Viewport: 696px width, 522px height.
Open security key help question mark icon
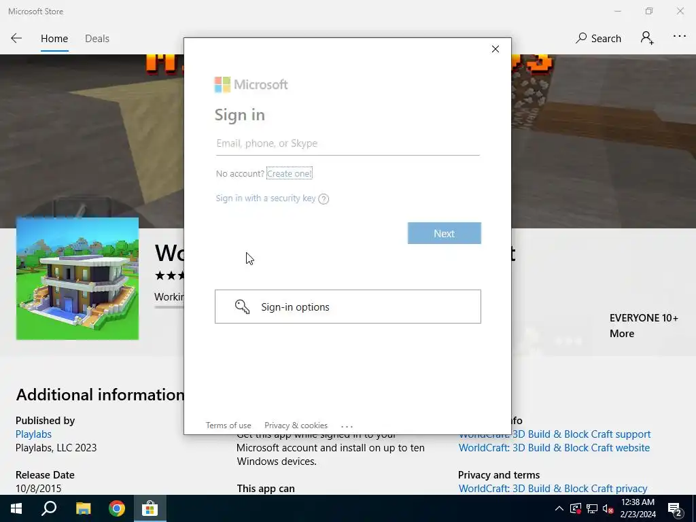click(324, 199)
